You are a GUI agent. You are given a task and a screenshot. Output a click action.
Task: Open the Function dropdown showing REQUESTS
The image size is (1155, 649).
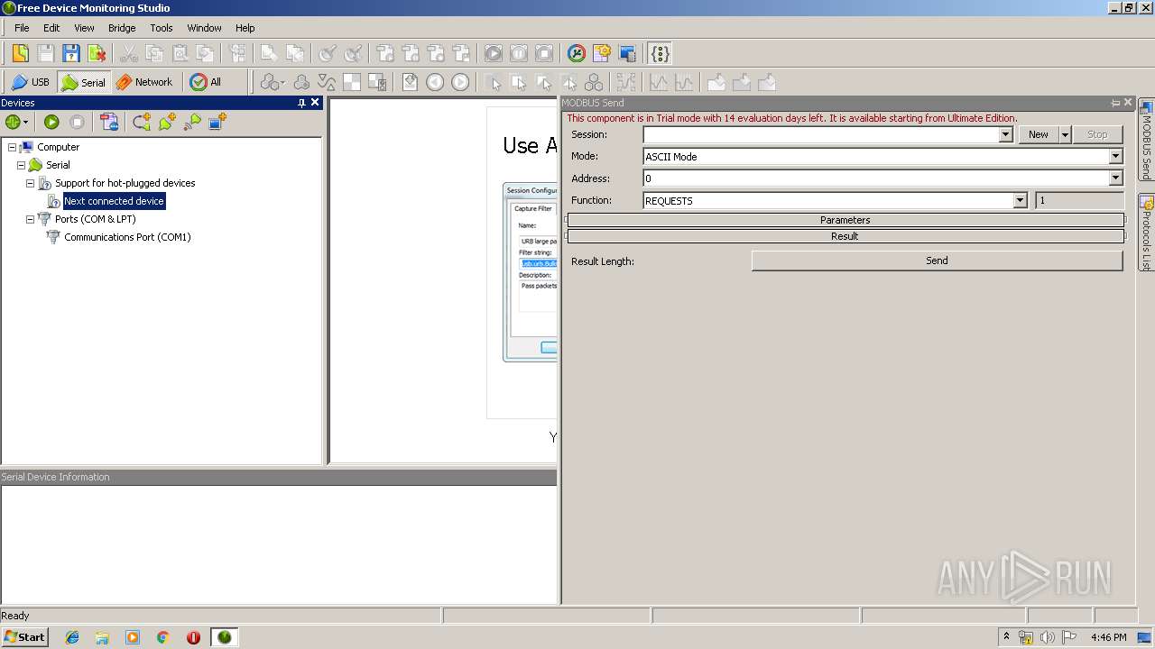click(1020, 200)
